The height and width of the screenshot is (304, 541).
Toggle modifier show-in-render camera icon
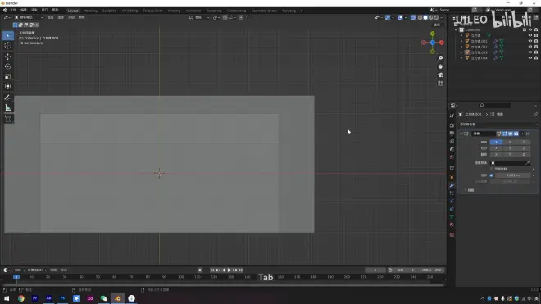[516, 134]
